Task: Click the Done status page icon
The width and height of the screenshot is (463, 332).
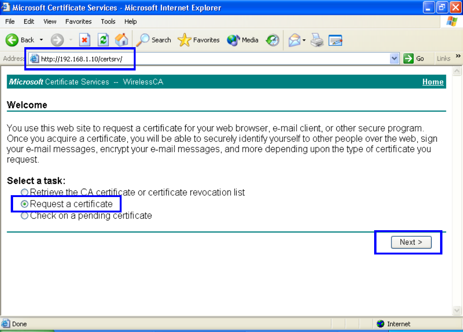Action: tap(6, 324)
